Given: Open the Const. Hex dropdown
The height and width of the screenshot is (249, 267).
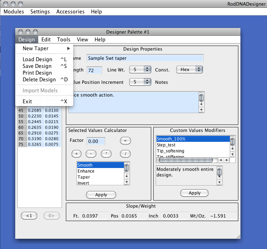Looking at the screenshot, I should (x=189, y=70).
